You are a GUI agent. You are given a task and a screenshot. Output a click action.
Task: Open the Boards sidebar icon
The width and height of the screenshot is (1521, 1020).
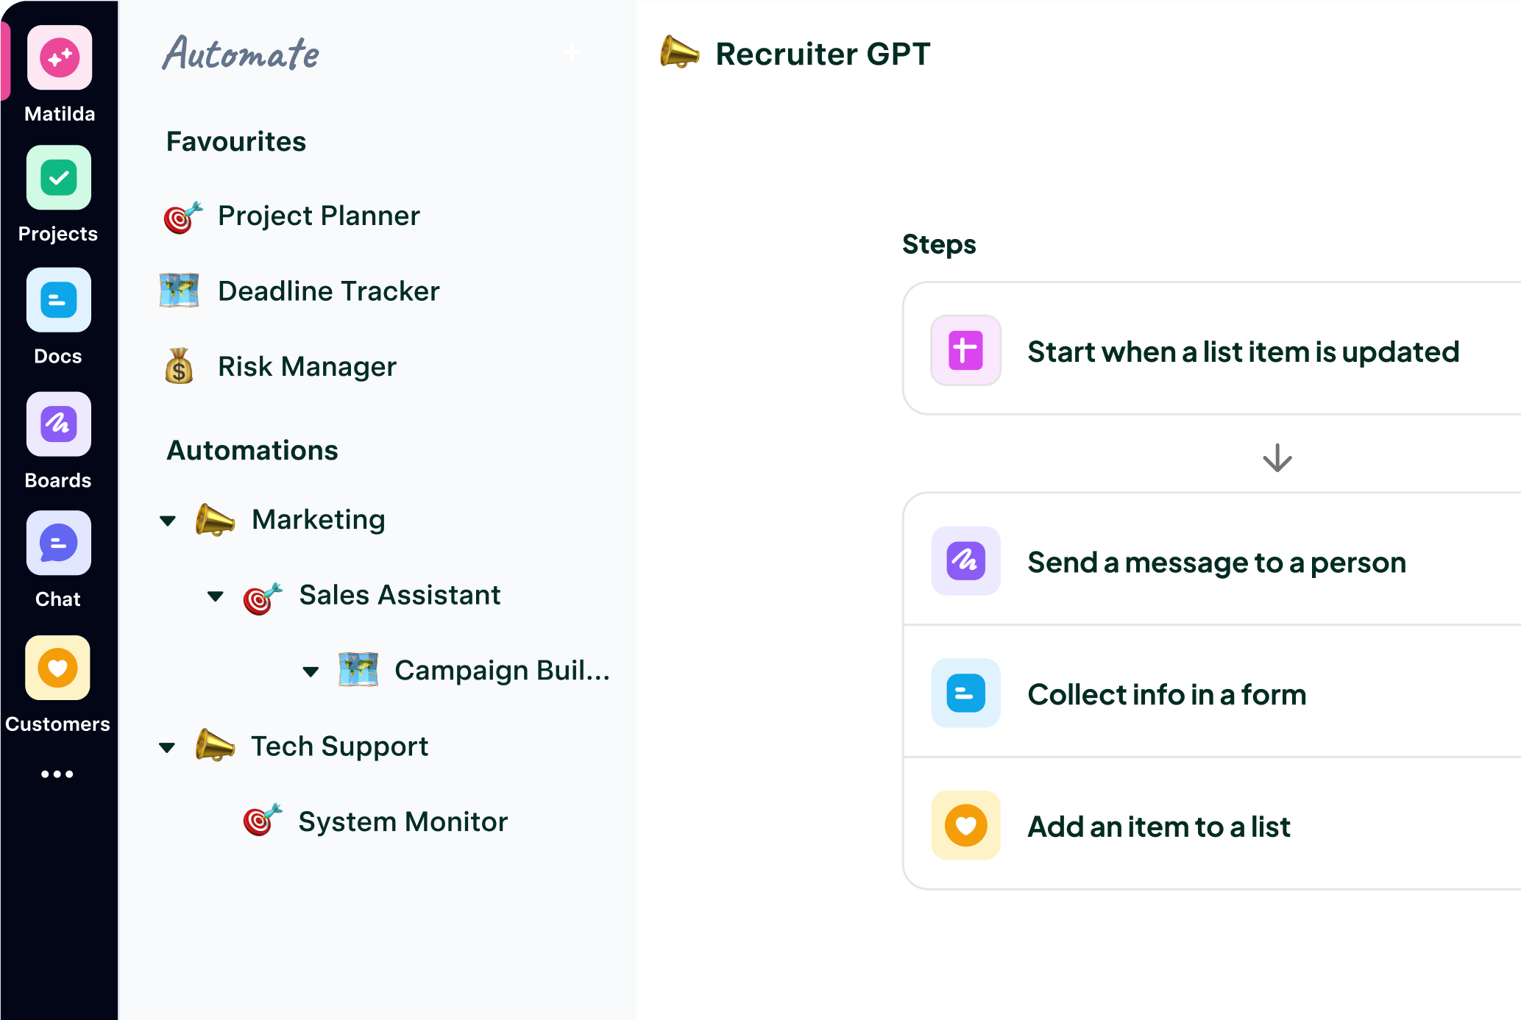click(59, 424)
